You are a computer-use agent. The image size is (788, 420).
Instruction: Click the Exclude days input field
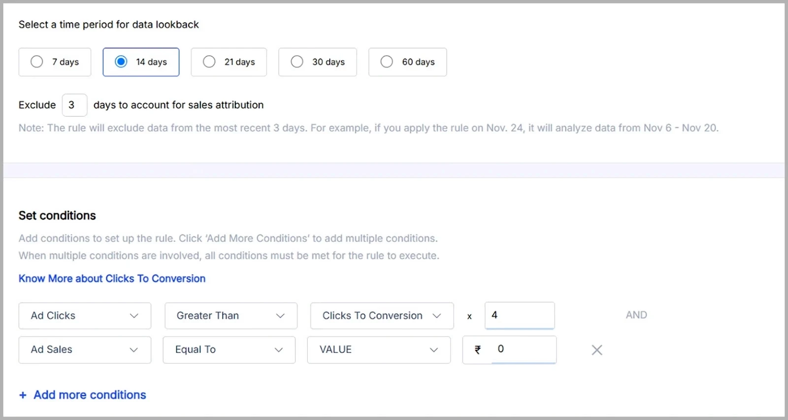[74, 105]
